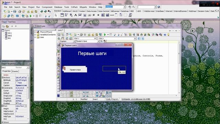Click the Save floppy disk icon
Viewport: 220px width, 124px height.
tap(15, 11)
